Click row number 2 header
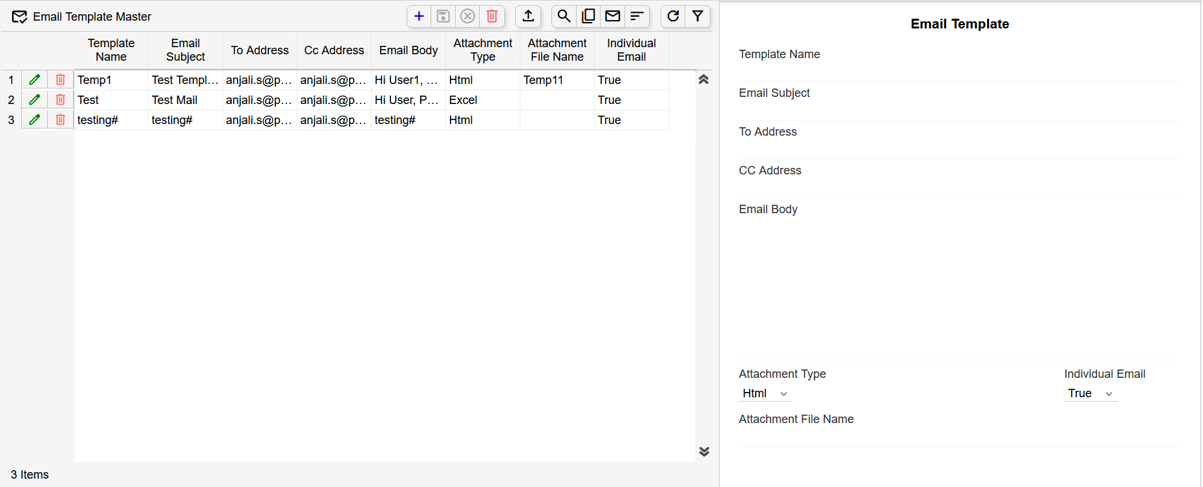Screen dimensions: 1203x487 [x=11, y=100]
